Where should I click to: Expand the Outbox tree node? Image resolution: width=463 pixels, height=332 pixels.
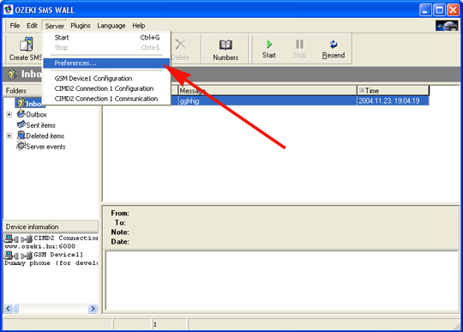[9, 114]
